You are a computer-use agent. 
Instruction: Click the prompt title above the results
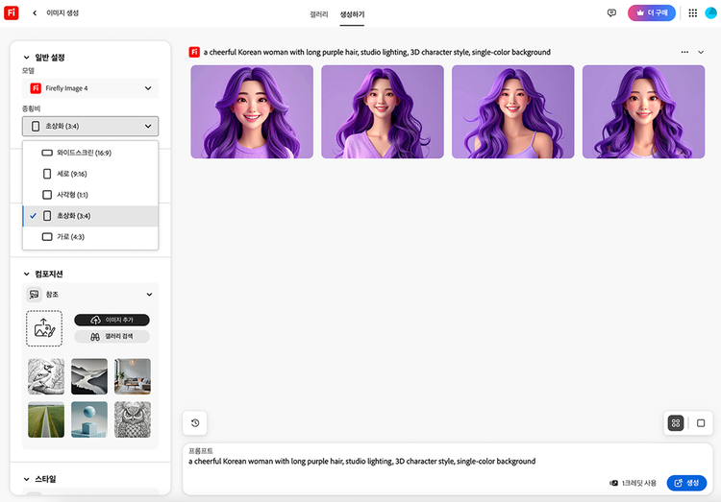point(377,52)
